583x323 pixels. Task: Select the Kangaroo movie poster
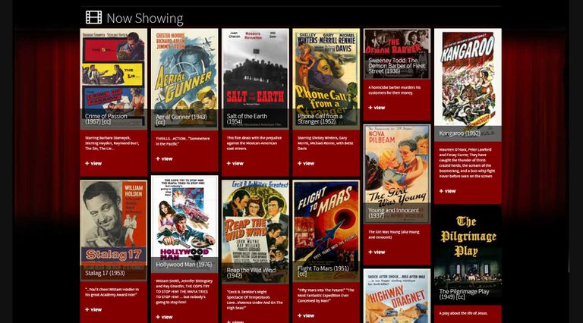pos(468,85)
